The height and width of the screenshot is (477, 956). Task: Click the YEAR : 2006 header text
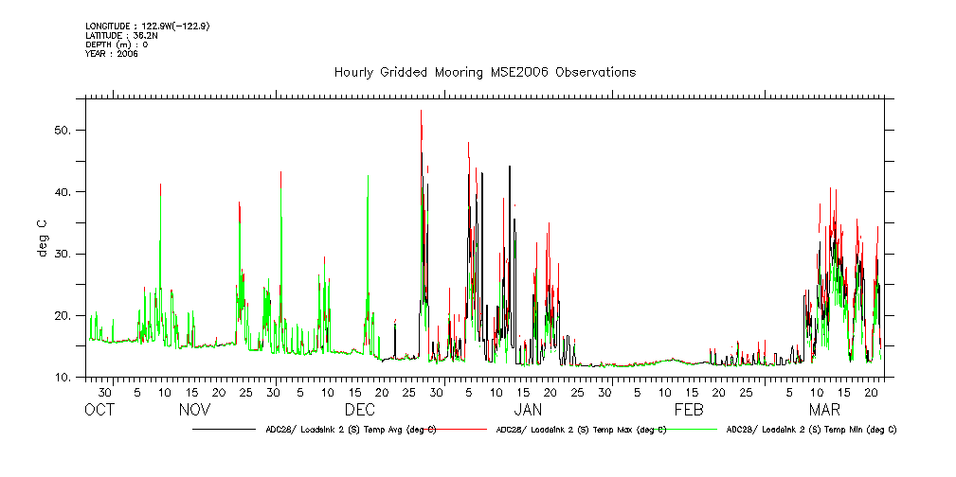click(112, 54)
